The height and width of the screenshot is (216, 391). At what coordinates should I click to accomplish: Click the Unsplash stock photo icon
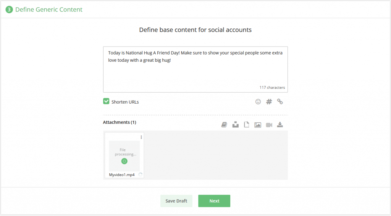point(235,125)
